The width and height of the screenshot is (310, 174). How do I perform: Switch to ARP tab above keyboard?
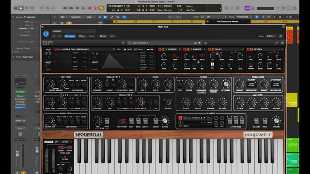pyautogui.click(x=58, y=142)
